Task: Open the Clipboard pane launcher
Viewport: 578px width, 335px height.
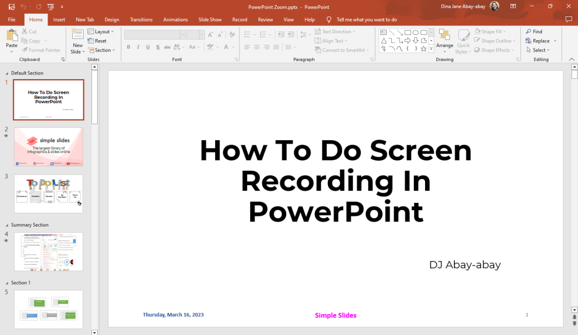Action: click(x=63, y=59)
